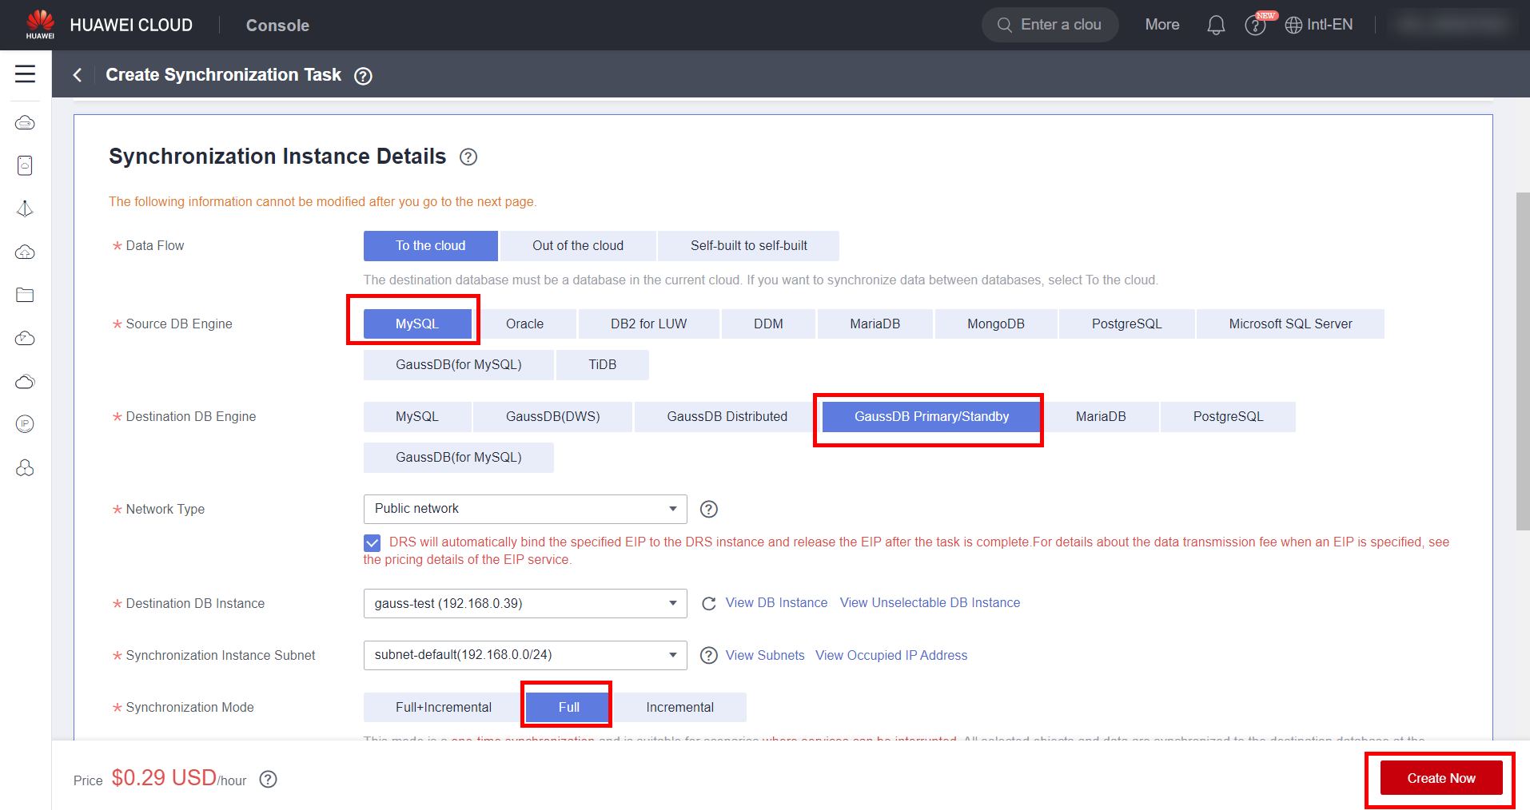
Task: Open the hamburger navigation menu
Action: (25, 74)
